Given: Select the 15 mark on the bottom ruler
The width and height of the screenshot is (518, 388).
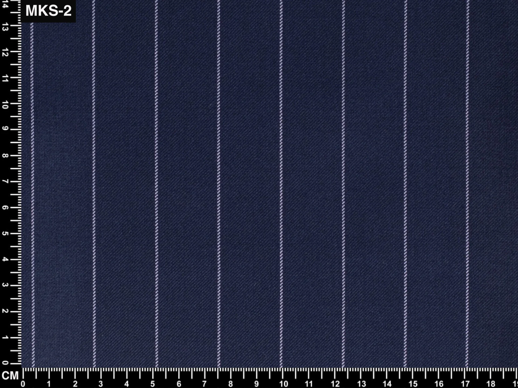Looking at the screenshot, I should pyautogui.click(x=413, y=384).
